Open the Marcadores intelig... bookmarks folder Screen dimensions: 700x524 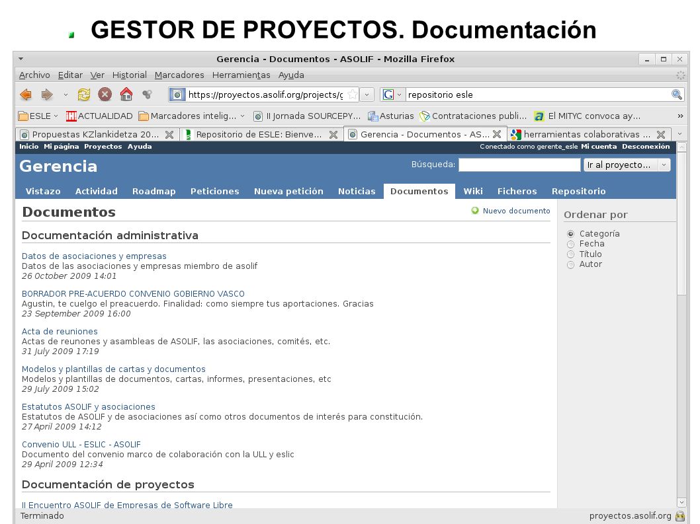point(191,116)
